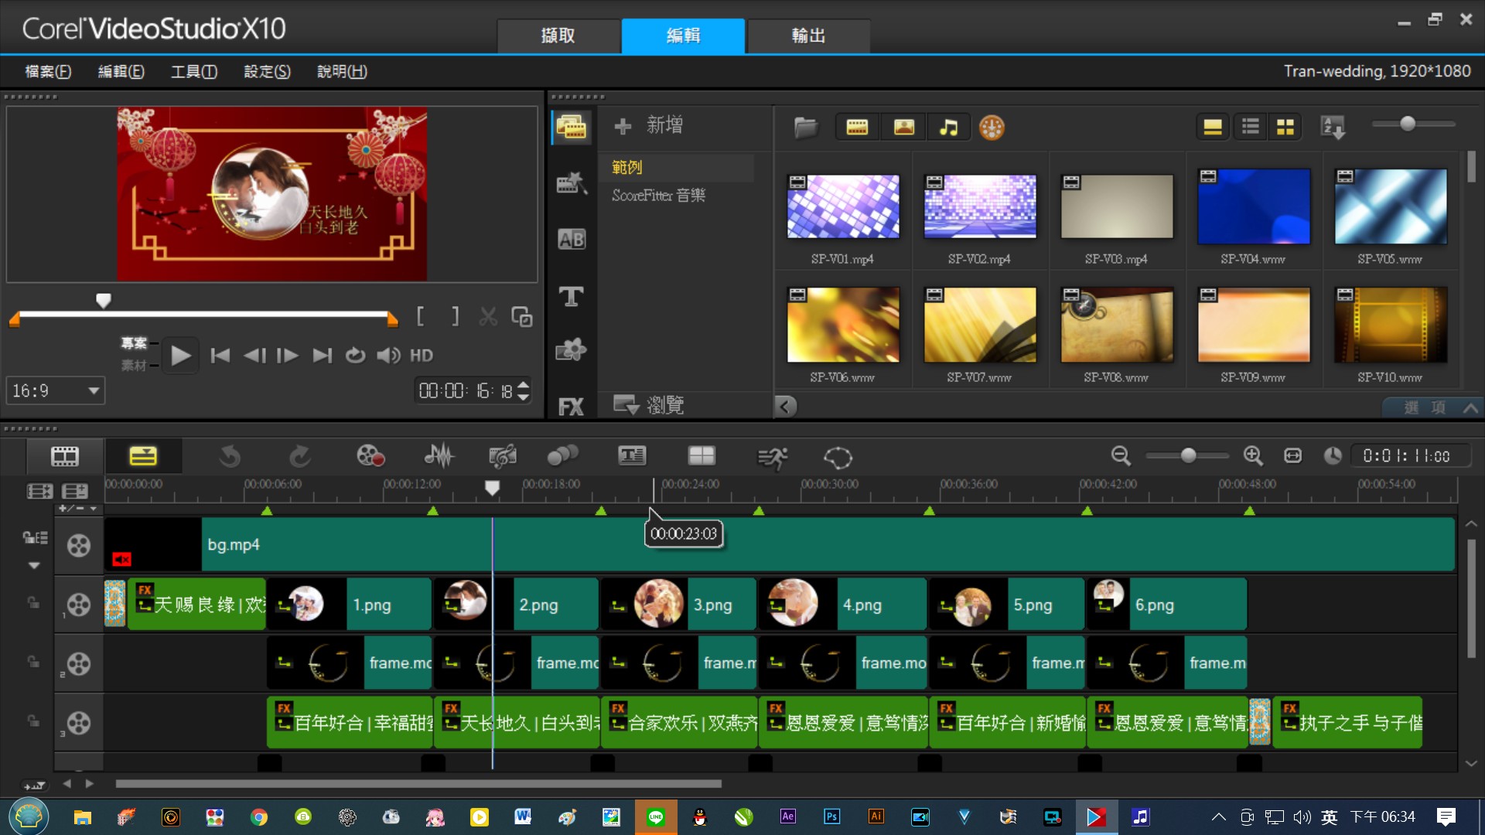Fit project in timeline window

point(1292,456)
